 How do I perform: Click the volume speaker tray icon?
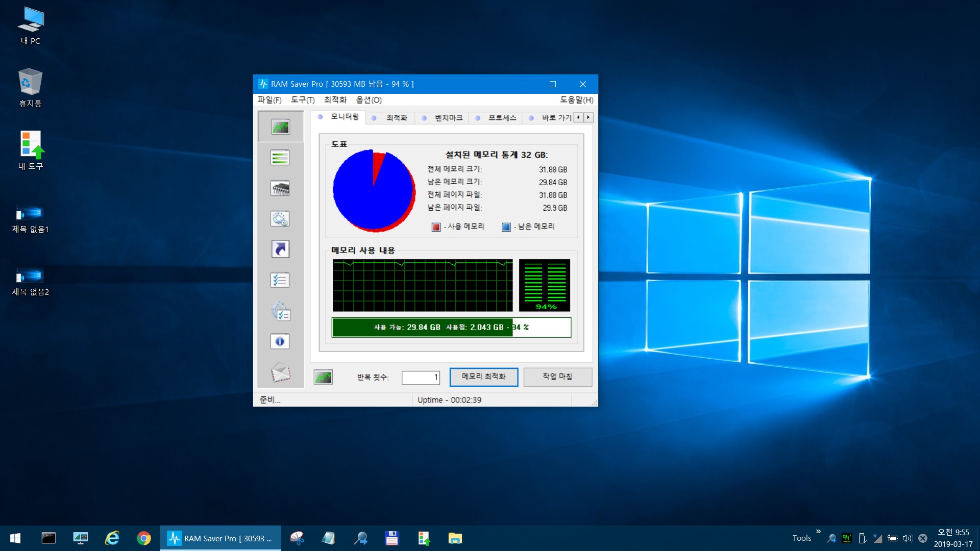click(x=907, y=538)
